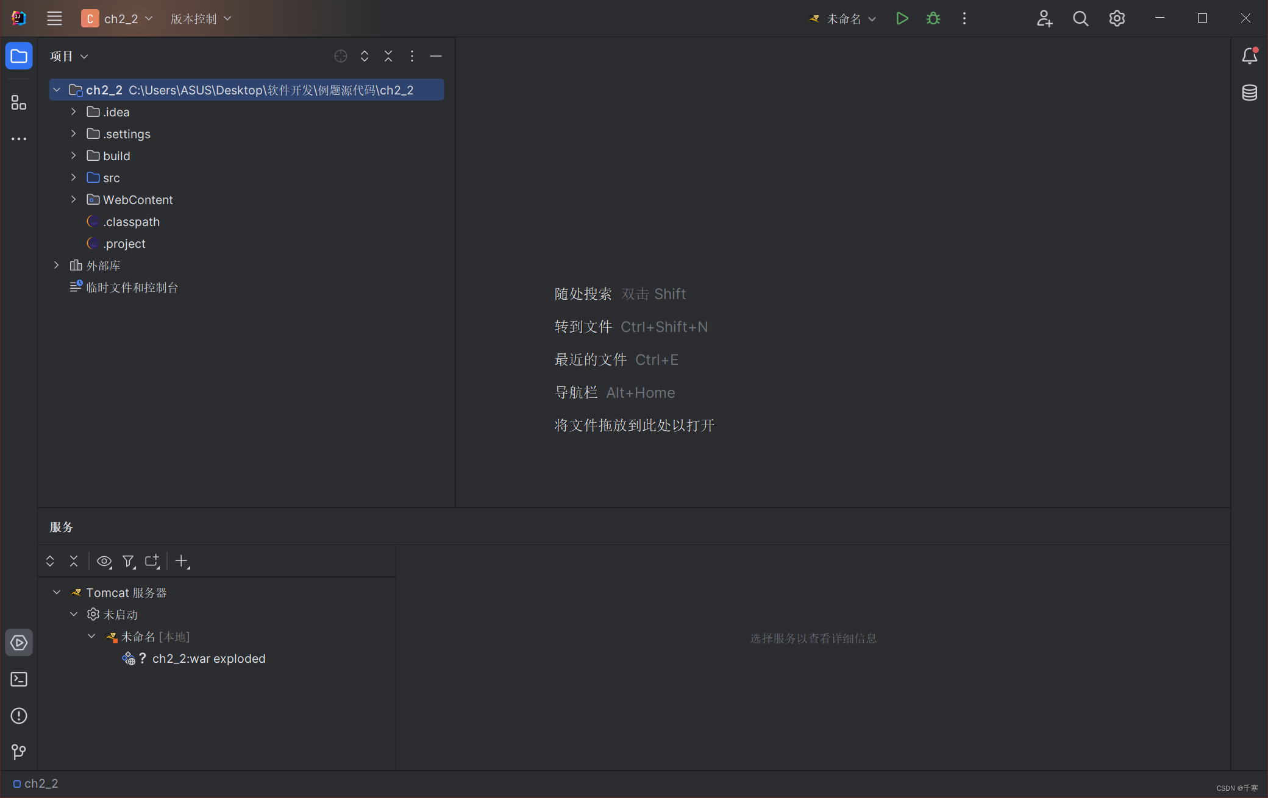This screenshot has height=798, width=1268.
Task: Start debugging with the bug icon
Action: pyautogui.click(x=933, y=19)
